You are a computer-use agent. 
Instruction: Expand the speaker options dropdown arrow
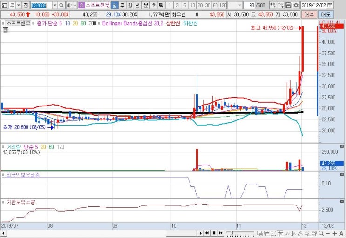coord(75,5)
